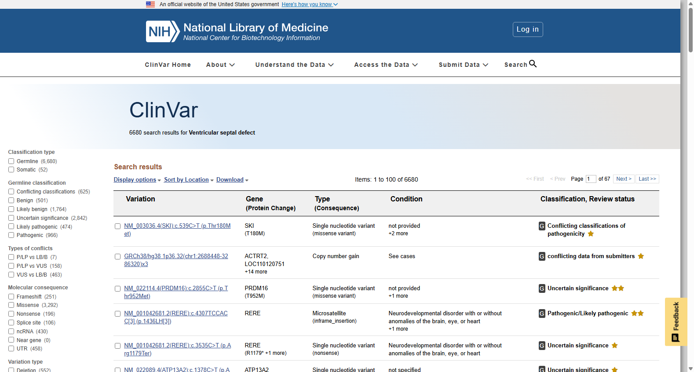Click the stars beside Pathogenic/Likely pathogenic
This screenshot has height=372, width=694.
pyautogui.click(x=637, y=313)
